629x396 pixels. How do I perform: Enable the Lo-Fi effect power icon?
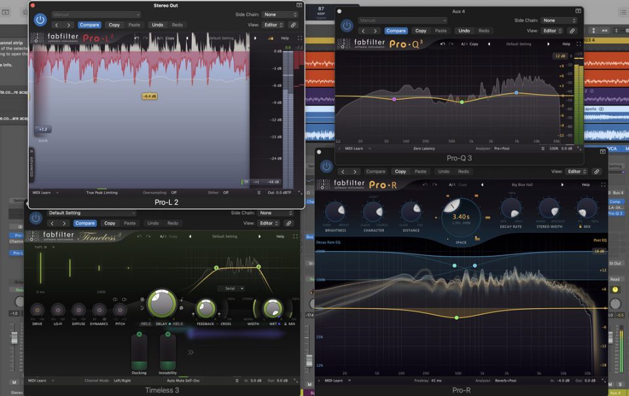58,309
